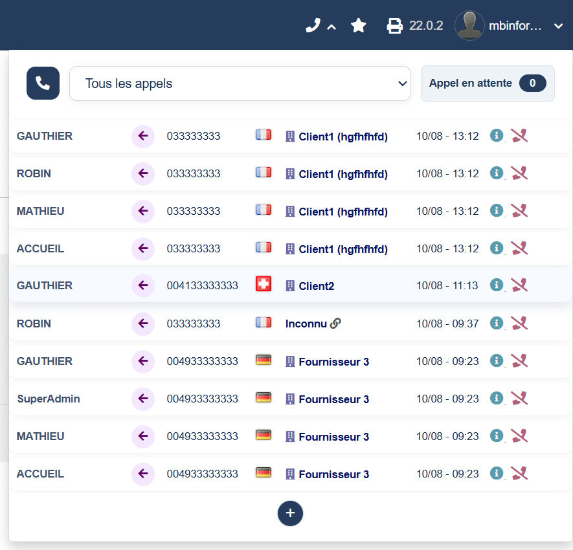Click the mbinfor user avatar
This screenshot has height=550, width=573.
pyautogui.click(x=469, y=26)
